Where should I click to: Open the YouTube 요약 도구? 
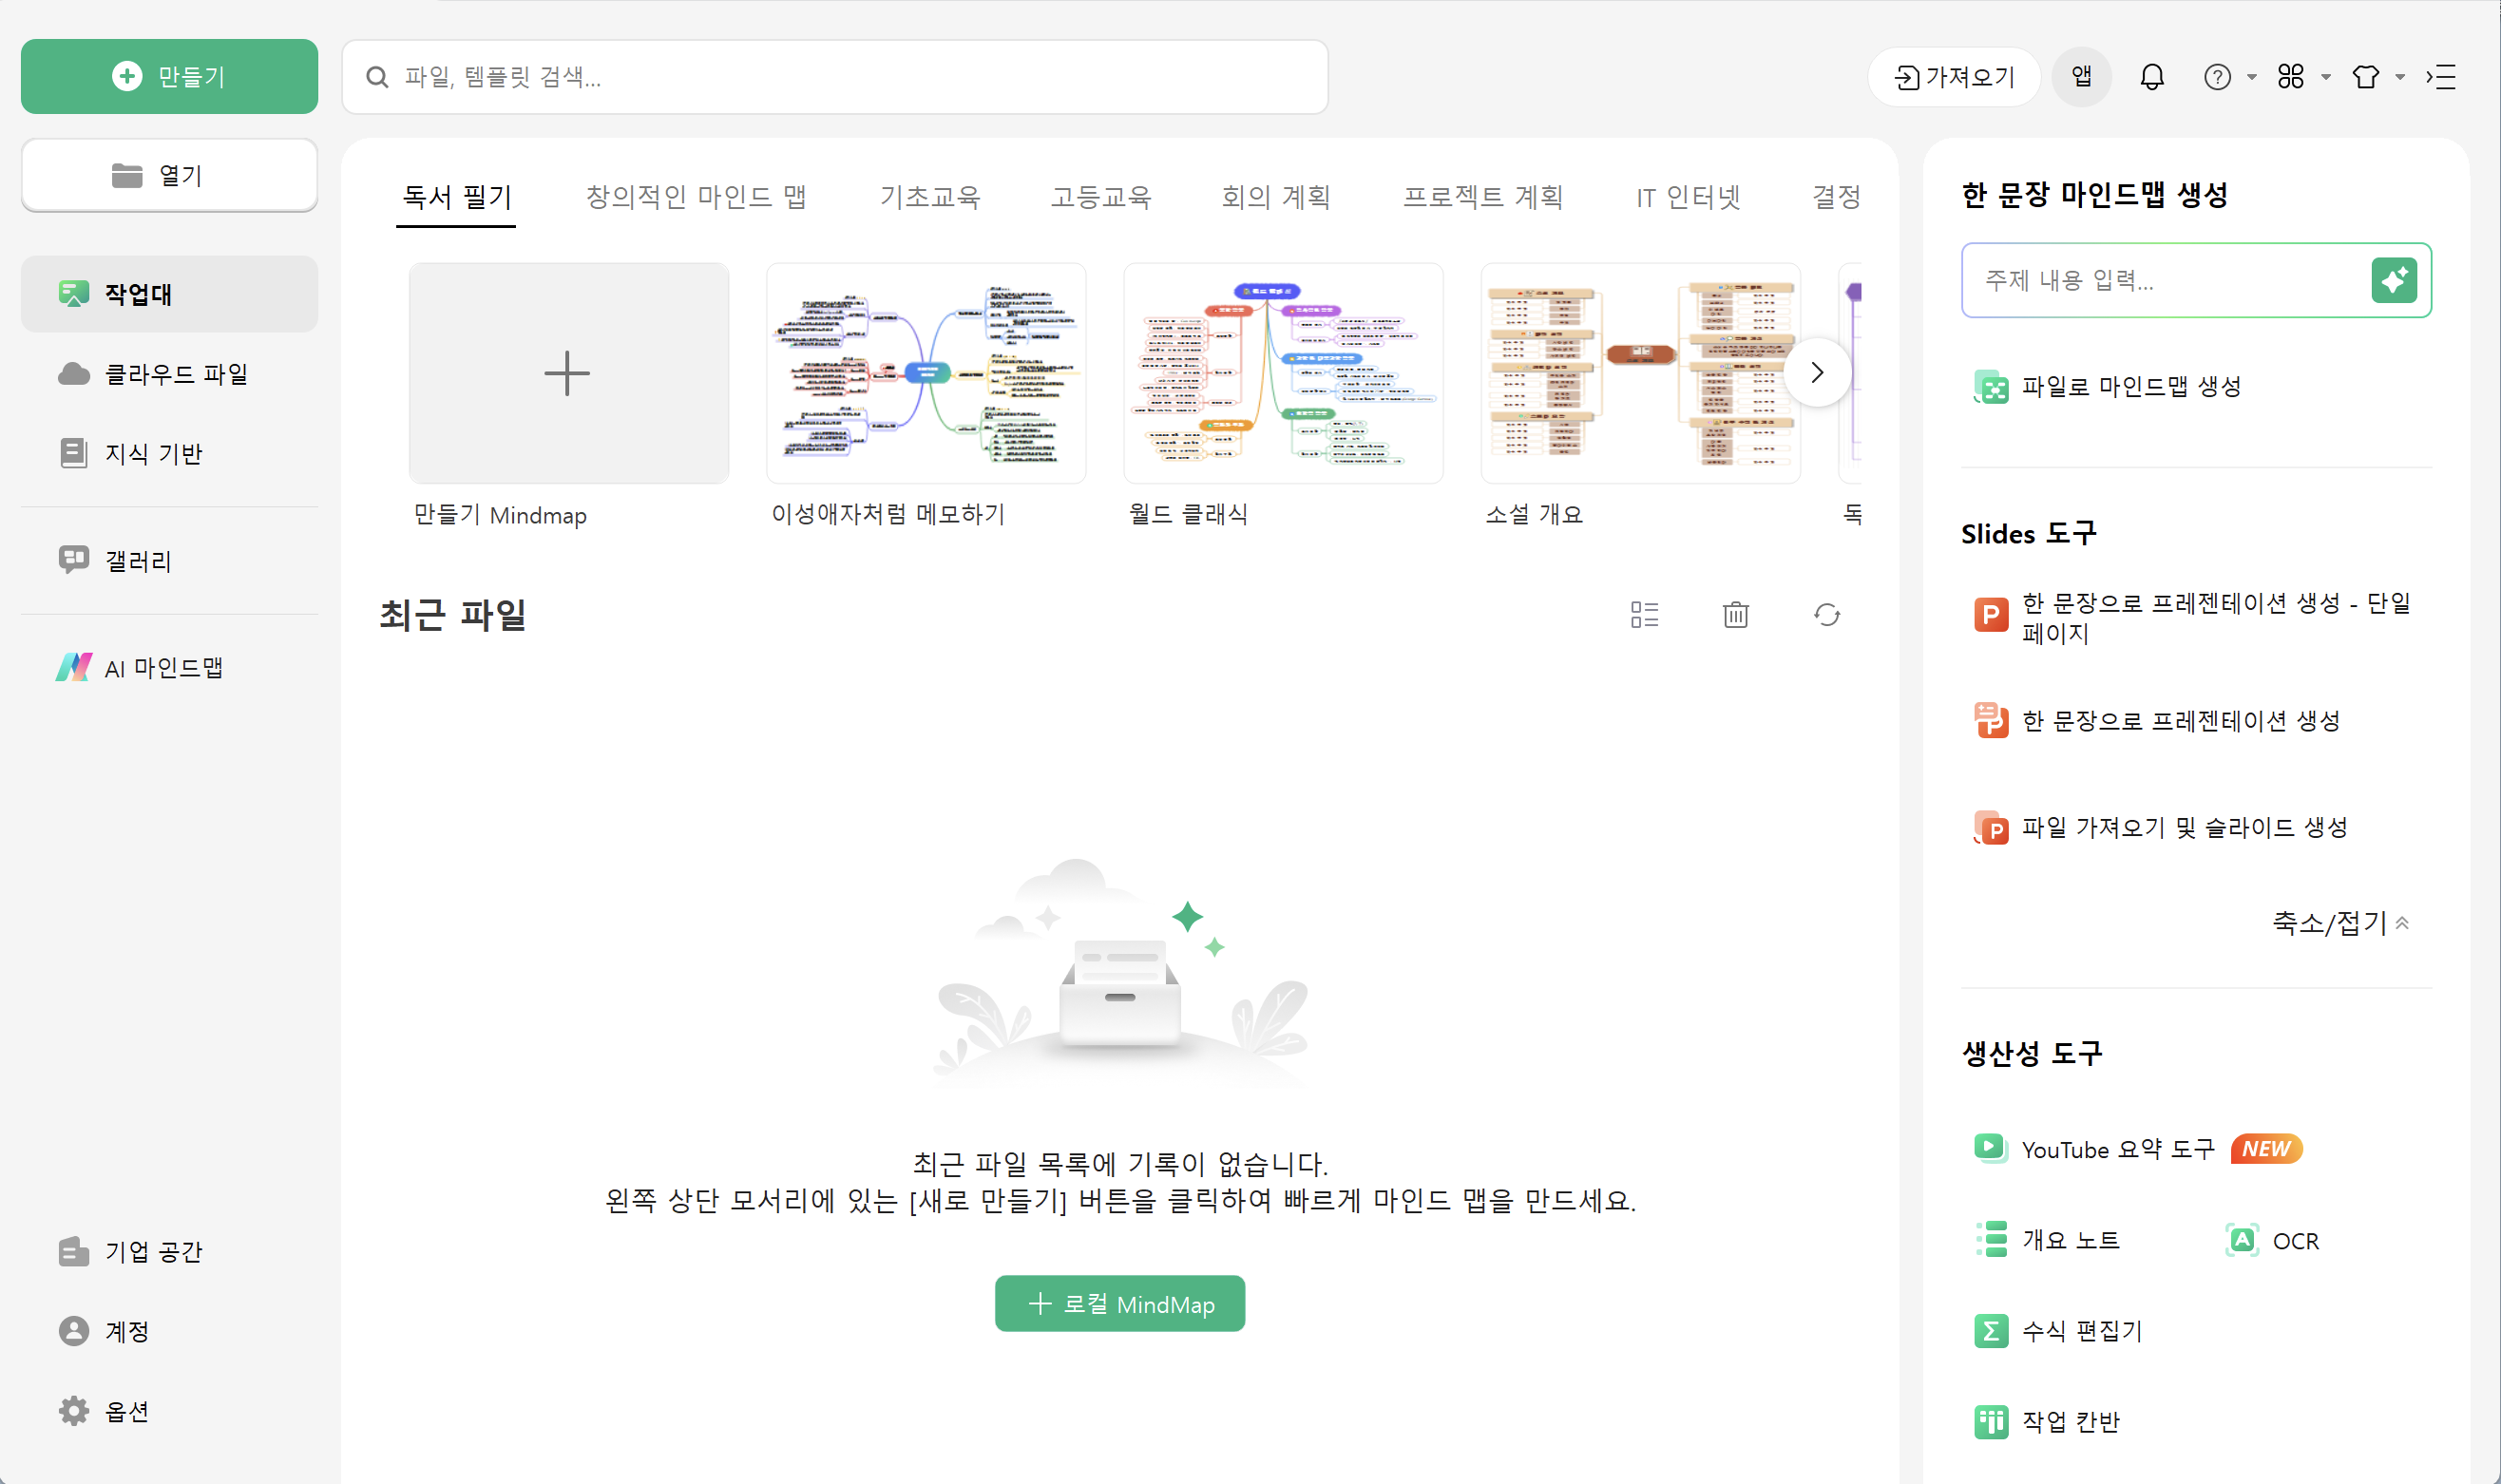pyautogui.click(x=2117, y=1149)
